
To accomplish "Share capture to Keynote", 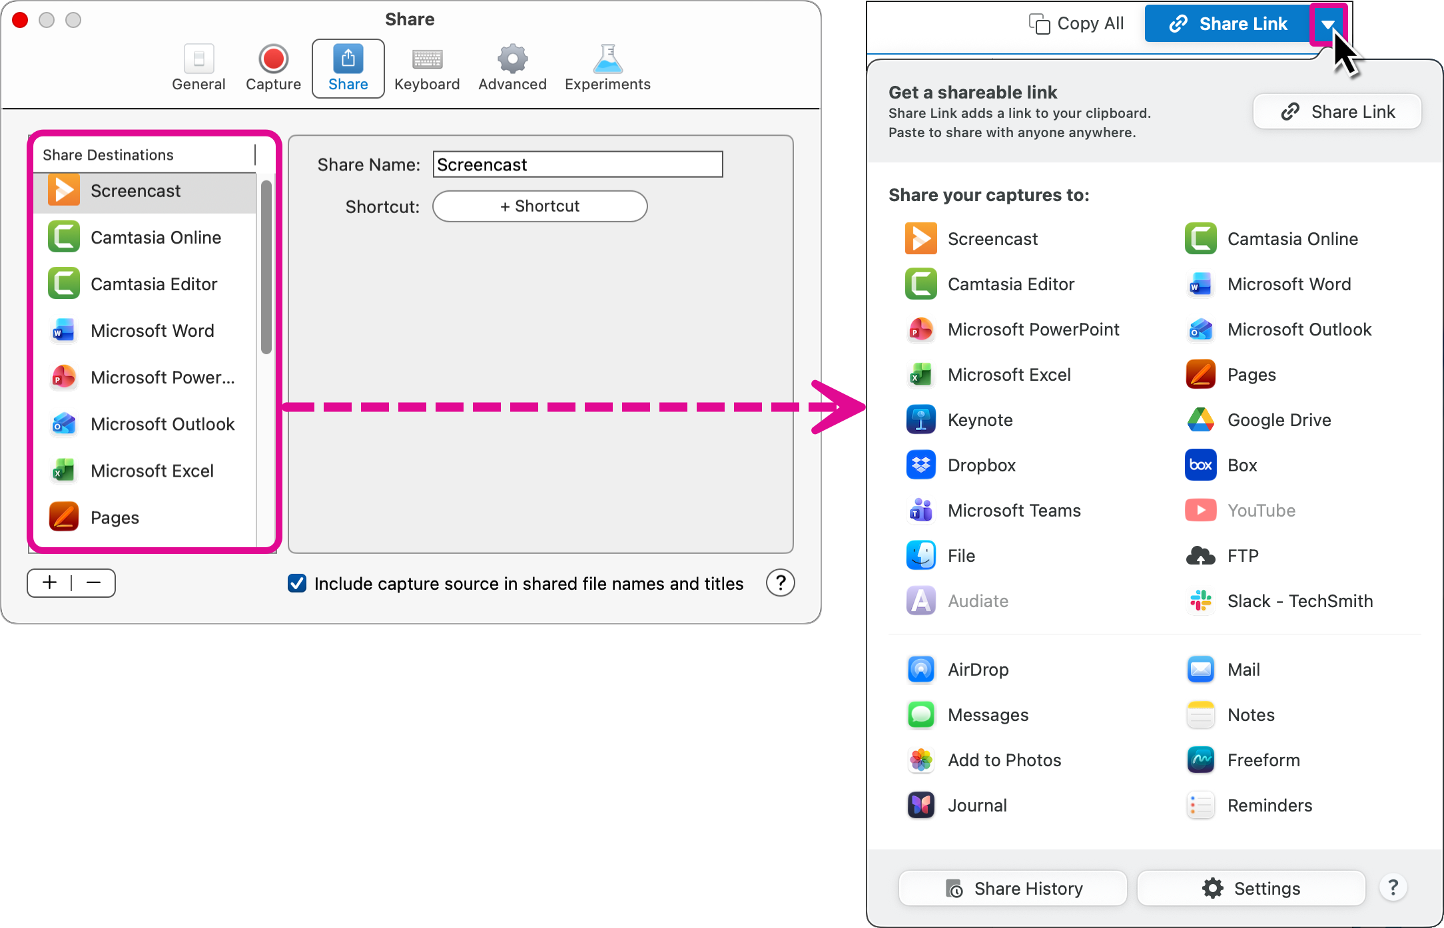I will pos(960,420).
